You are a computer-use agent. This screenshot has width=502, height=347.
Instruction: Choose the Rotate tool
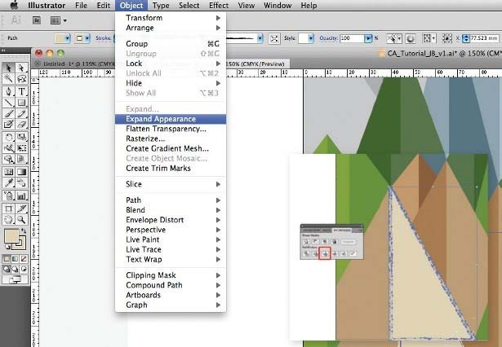pyautogui.click(x=9, y=137)
